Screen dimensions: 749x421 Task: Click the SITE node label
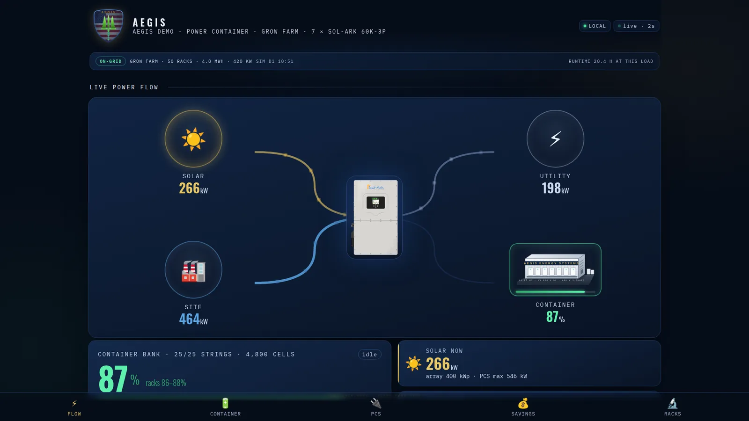click(193, 307)
